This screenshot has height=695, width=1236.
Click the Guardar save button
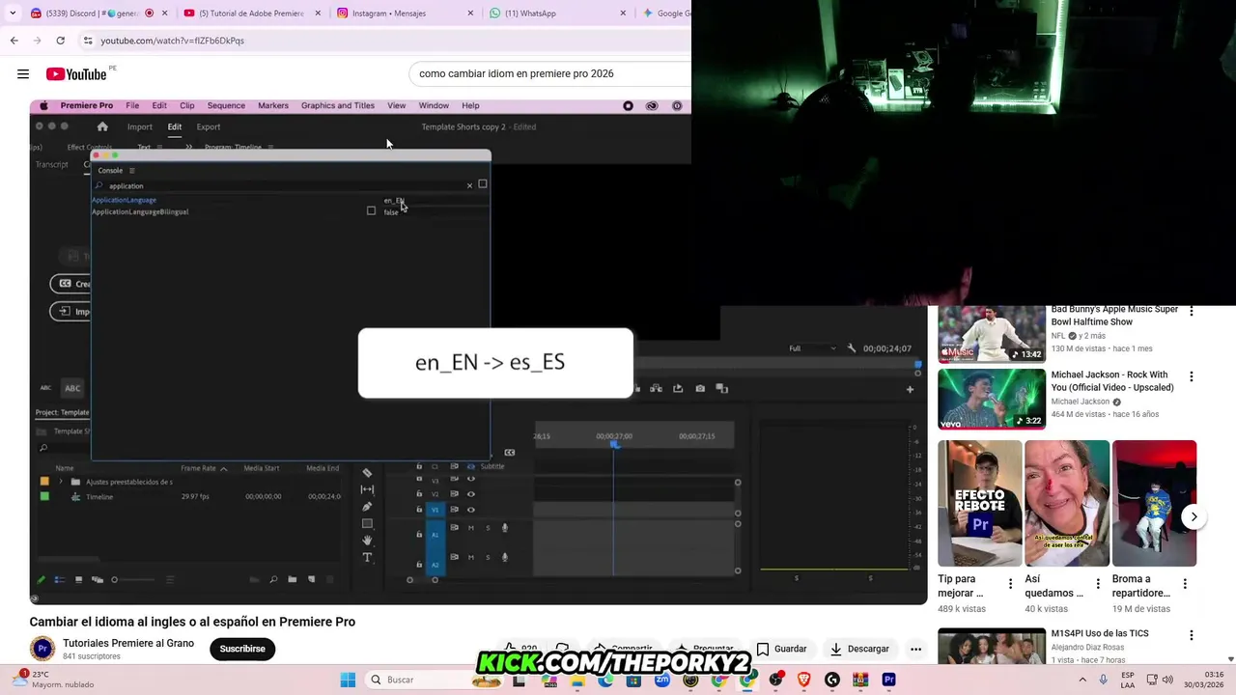781,649
